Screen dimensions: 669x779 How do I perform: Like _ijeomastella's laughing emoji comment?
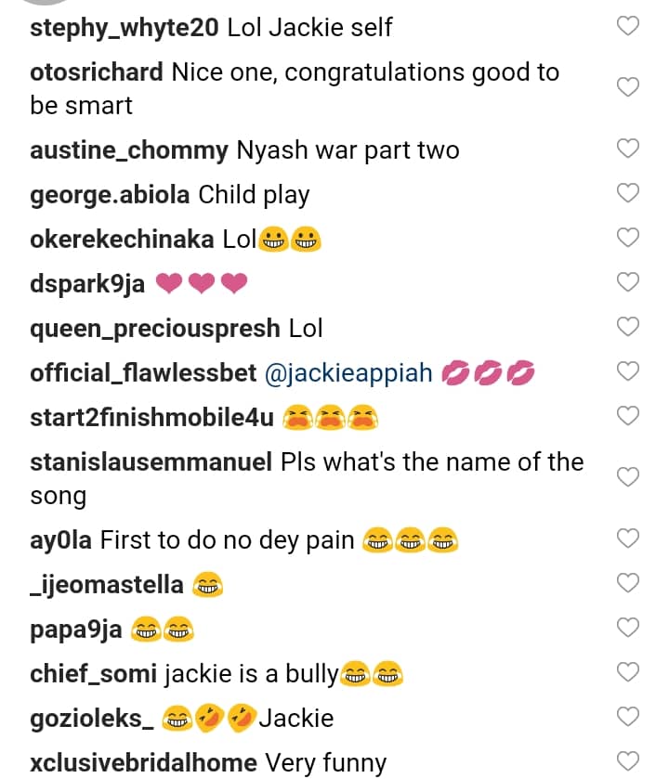(x=629, y=584)
